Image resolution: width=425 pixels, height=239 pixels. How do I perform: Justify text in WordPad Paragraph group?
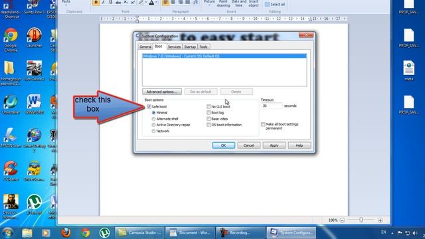187,3
